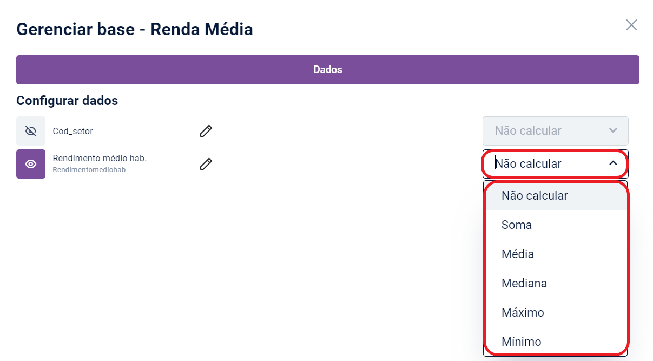
Task: Edit the Cod_setor field name
Action: click(x=206, y=131)
